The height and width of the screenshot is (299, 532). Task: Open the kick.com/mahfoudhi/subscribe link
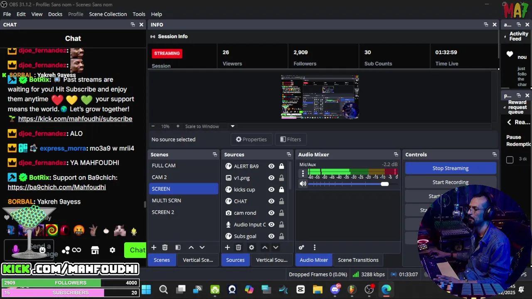pyautogui.click(x=75, y=119)
